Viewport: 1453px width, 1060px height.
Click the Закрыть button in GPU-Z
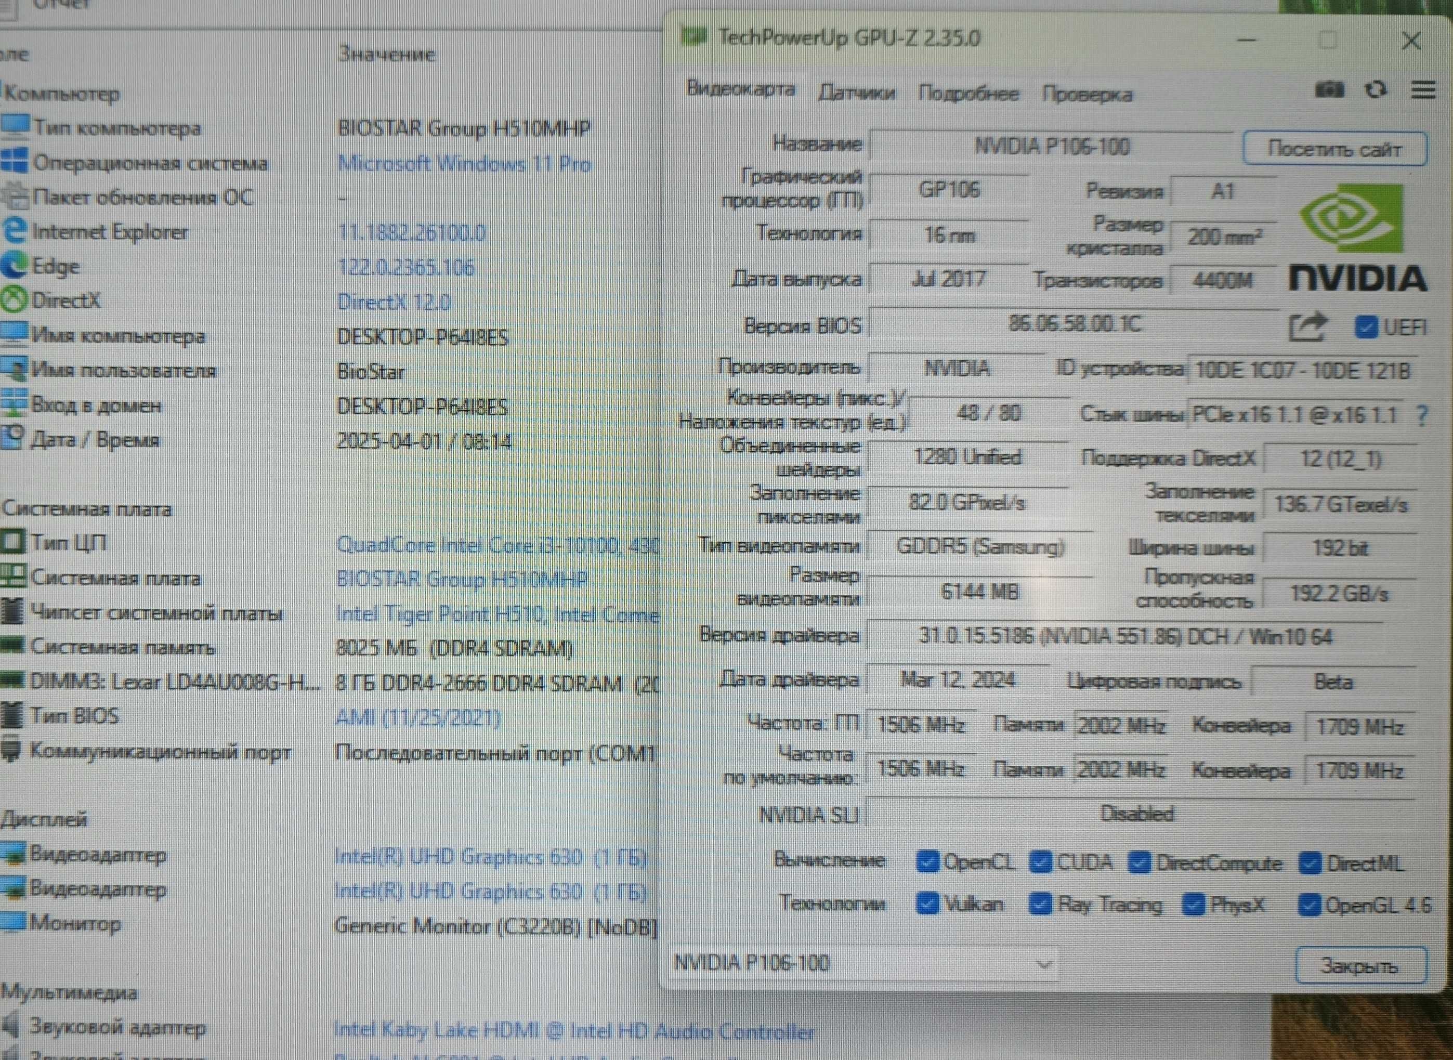1360,966
